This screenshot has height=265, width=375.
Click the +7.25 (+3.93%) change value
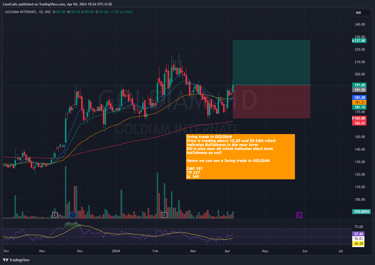coord(121,12)
